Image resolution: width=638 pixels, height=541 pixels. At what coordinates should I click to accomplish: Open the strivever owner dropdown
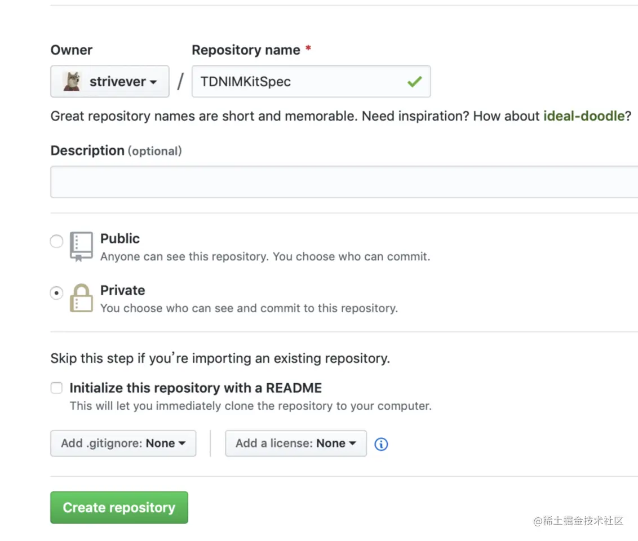click(110, 81)
